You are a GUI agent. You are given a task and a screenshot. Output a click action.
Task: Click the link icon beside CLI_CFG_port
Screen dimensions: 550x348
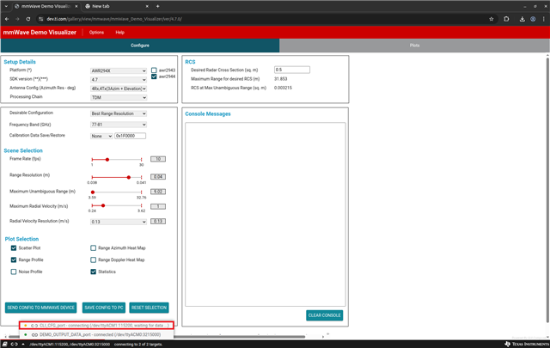tap(34, 326)
